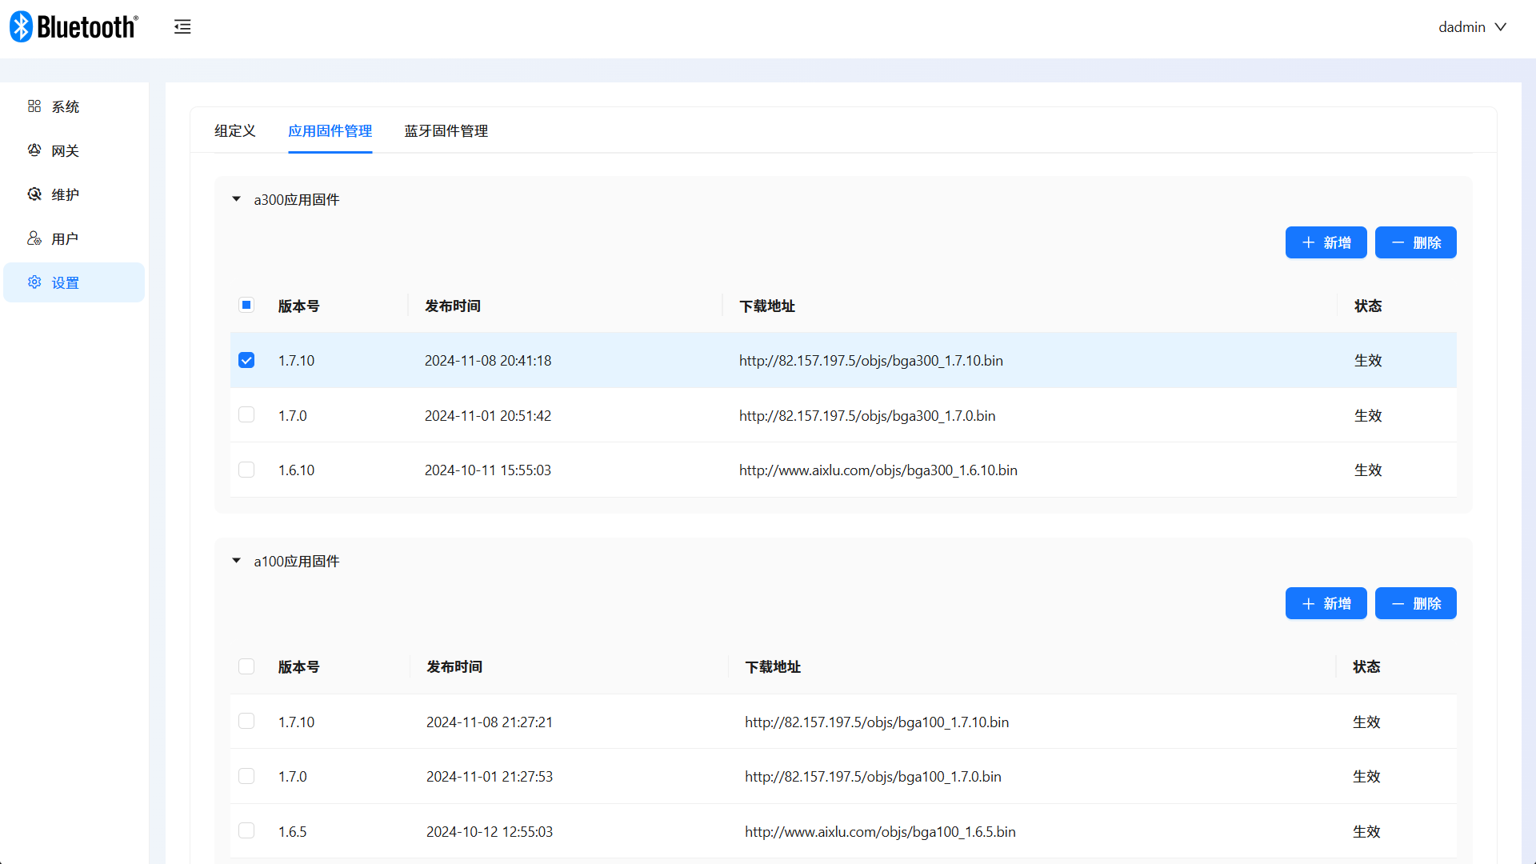Click the 设置 gear icon
This screenshot has height=864, width=1536.
(34, 282)
